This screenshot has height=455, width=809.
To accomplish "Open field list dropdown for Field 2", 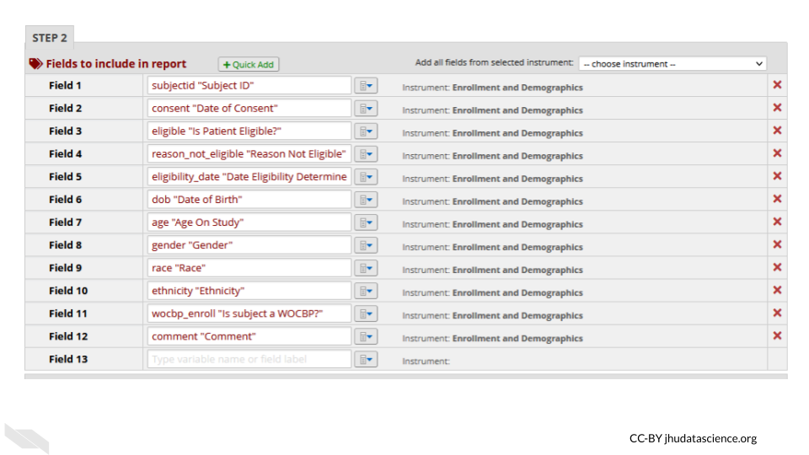I will [x=366, y=109].
